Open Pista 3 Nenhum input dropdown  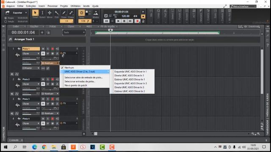[50, 113]
